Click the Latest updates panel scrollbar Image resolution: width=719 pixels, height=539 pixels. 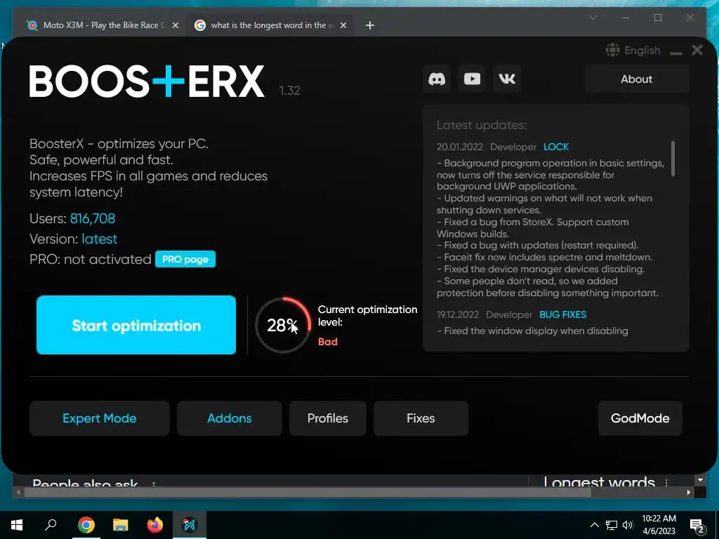[673, 158]
